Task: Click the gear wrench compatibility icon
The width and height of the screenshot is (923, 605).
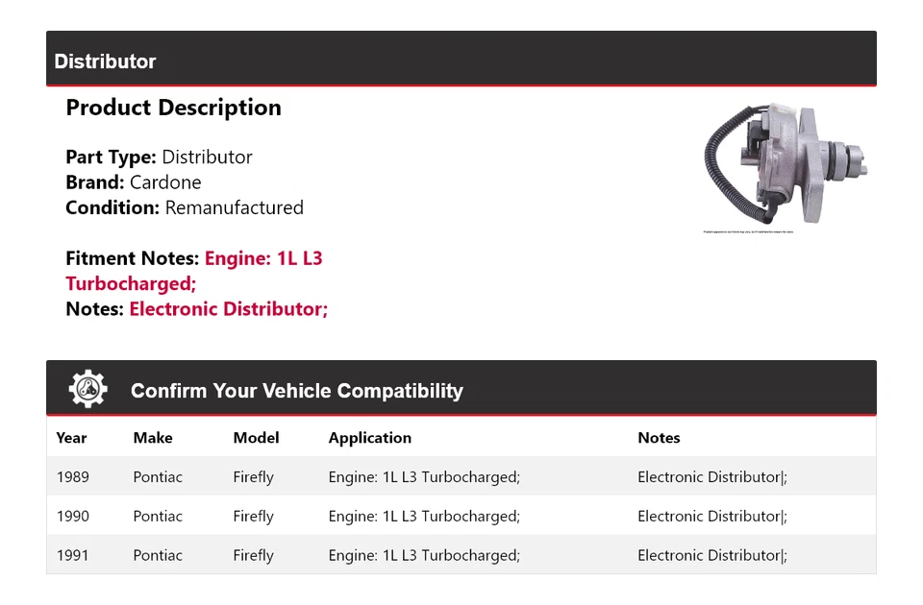Action: (88, 389)
